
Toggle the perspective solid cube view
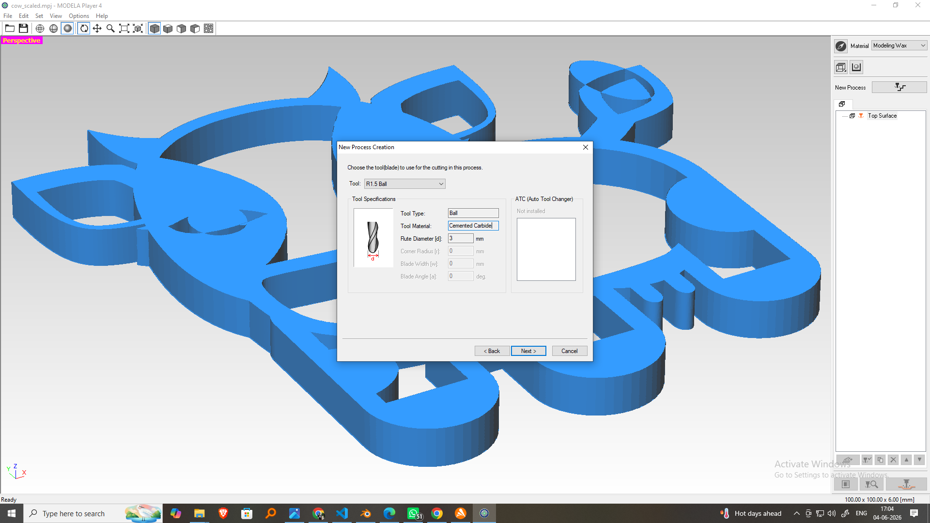pyautogui.click(x=155, y=29)
